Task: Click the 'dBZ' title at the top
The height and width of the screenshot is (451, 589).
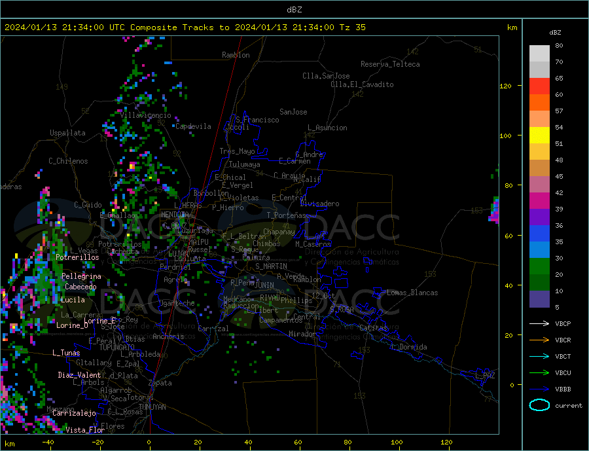Action: [x=294, y=10]
